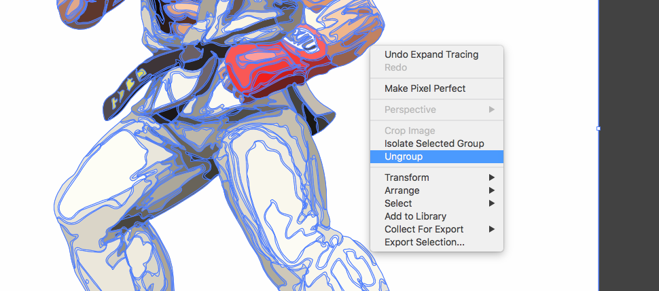The image size is (659, 291).
Task: Open the Arrange submenu
Action: coord(436,190)
